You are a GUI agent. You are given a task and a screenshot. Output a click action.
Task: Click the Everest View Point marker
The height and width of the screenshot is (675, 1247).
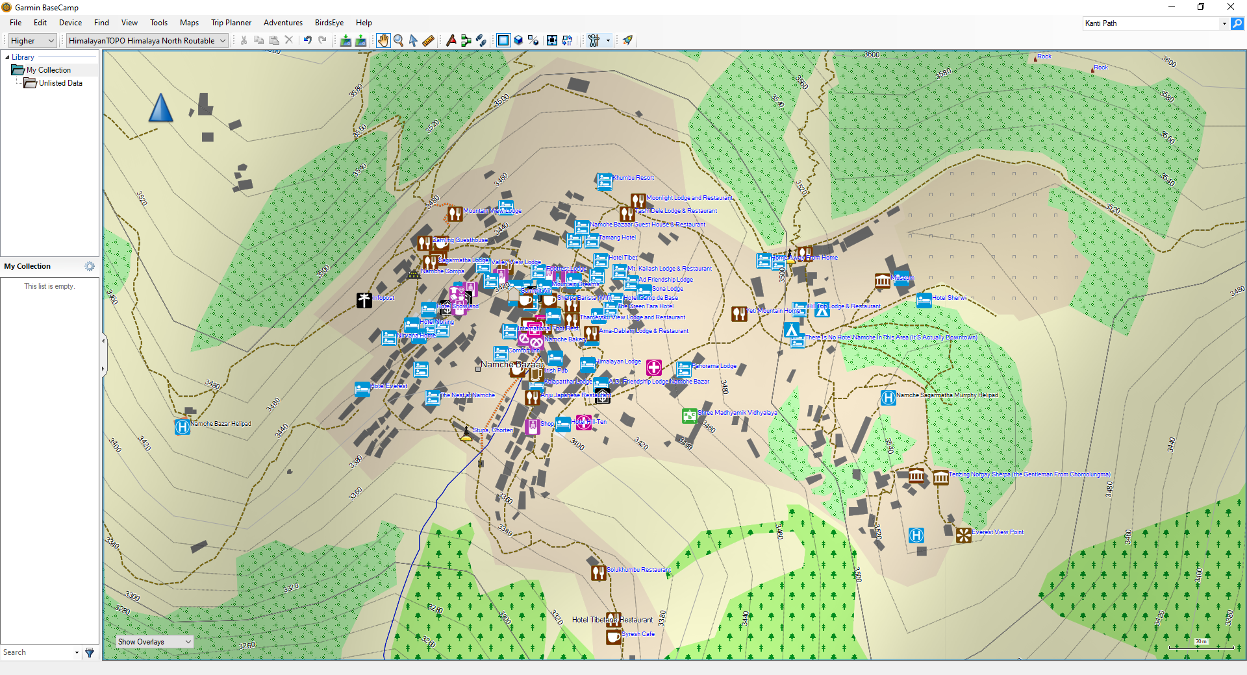[964, 535]
